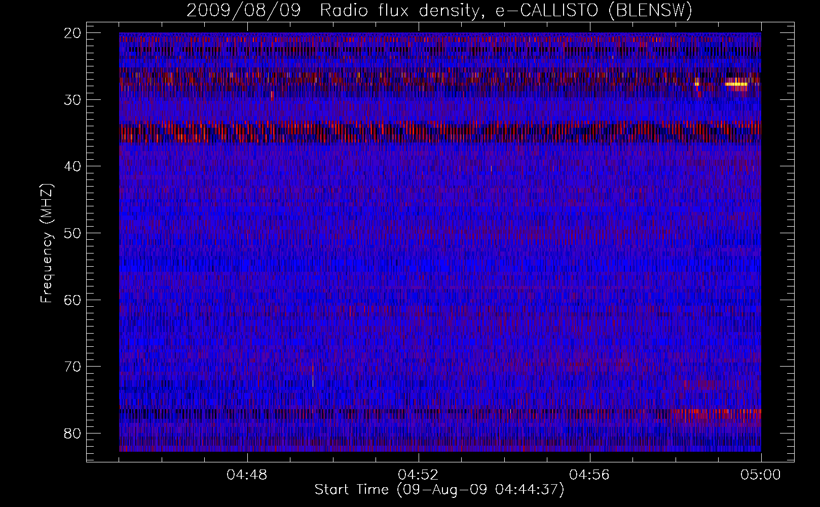This screenshot has width=820, height=507.
Task: Click the 80 MHz frequency tick label
Action: pos(73,433)
